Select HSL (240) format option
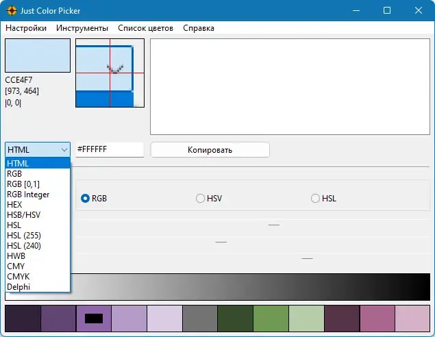 [x=38, y=245]
